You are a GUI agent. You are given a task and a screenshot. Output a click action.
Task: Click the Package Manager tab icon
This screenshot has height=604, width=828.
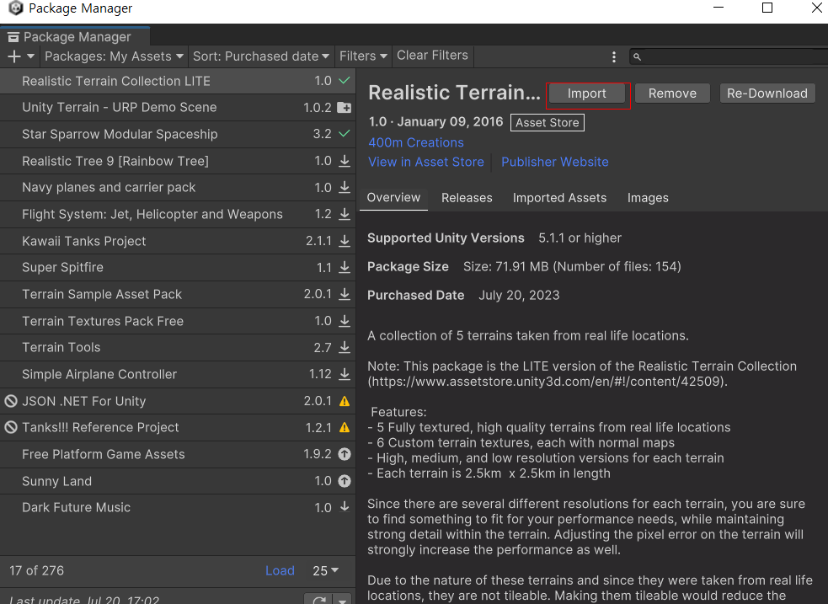(x=13, y=37)
